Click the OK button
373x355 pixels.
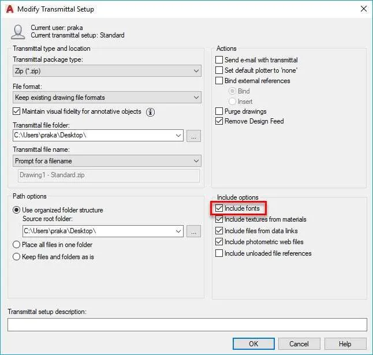pos(253,344)
